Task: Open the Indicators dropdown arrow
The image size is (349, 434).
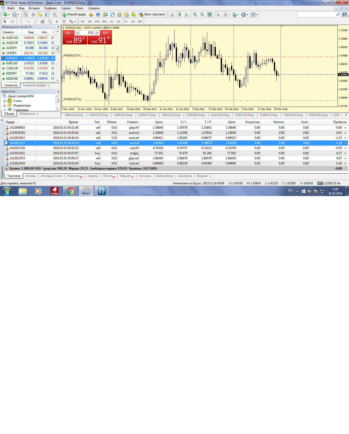Action: 238,15
